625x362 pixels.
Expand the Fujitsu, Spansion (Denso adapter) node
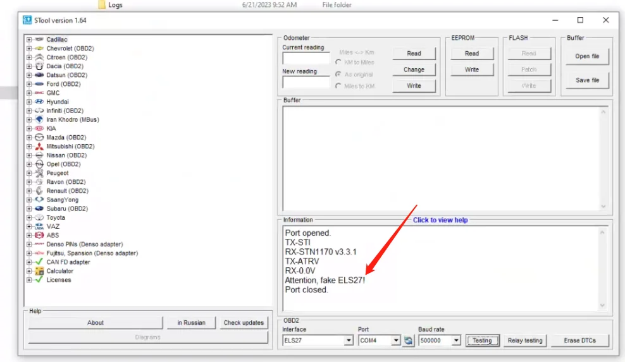point(29,253)
